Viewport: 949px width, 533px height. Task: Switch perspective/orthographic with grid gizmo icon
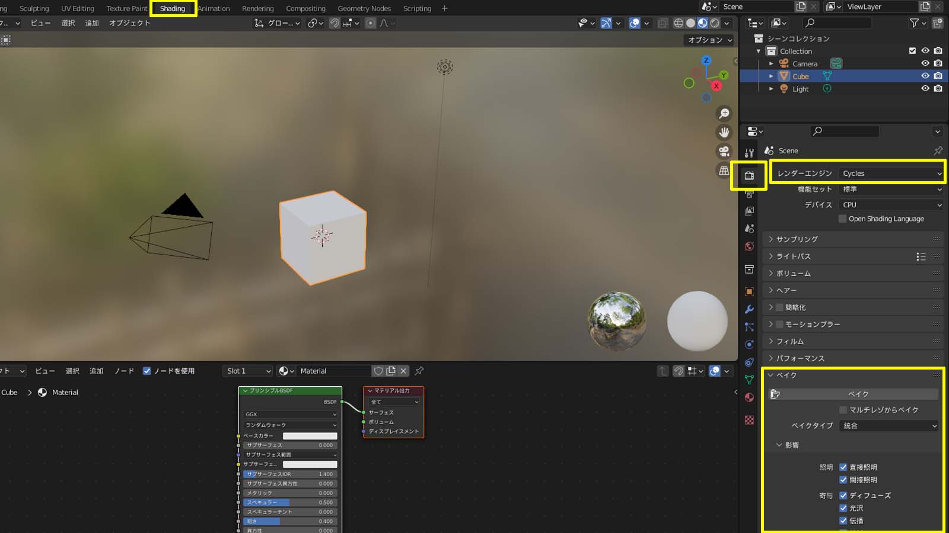[x=724, y=171]
